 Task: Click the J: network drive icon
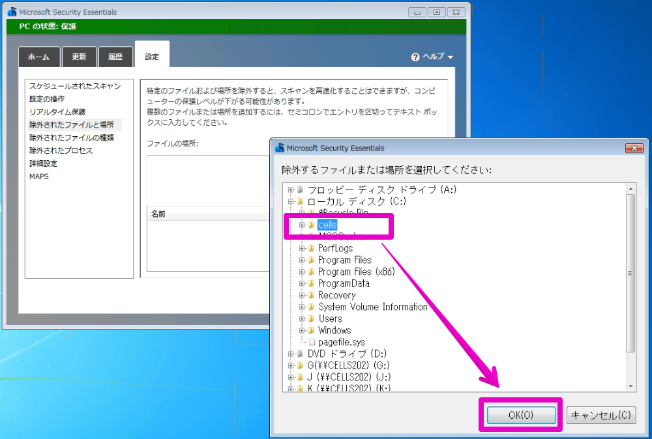point(300,377)
